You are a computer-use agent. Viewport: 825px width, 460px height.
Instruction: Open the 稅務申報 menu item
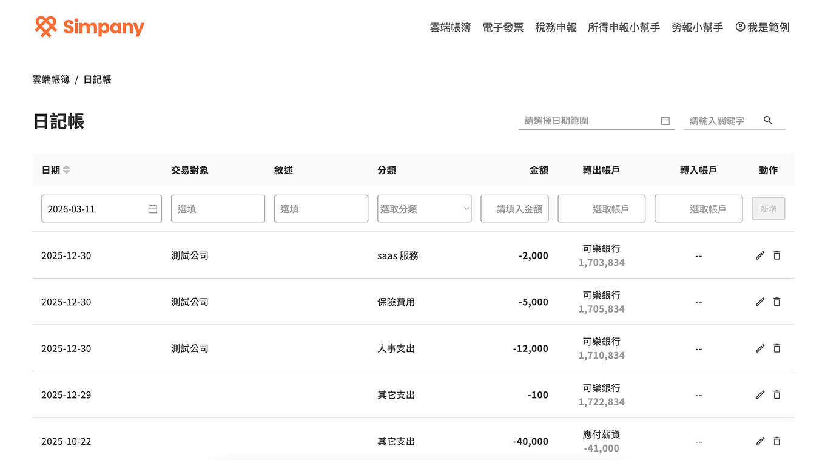(556, 27)
